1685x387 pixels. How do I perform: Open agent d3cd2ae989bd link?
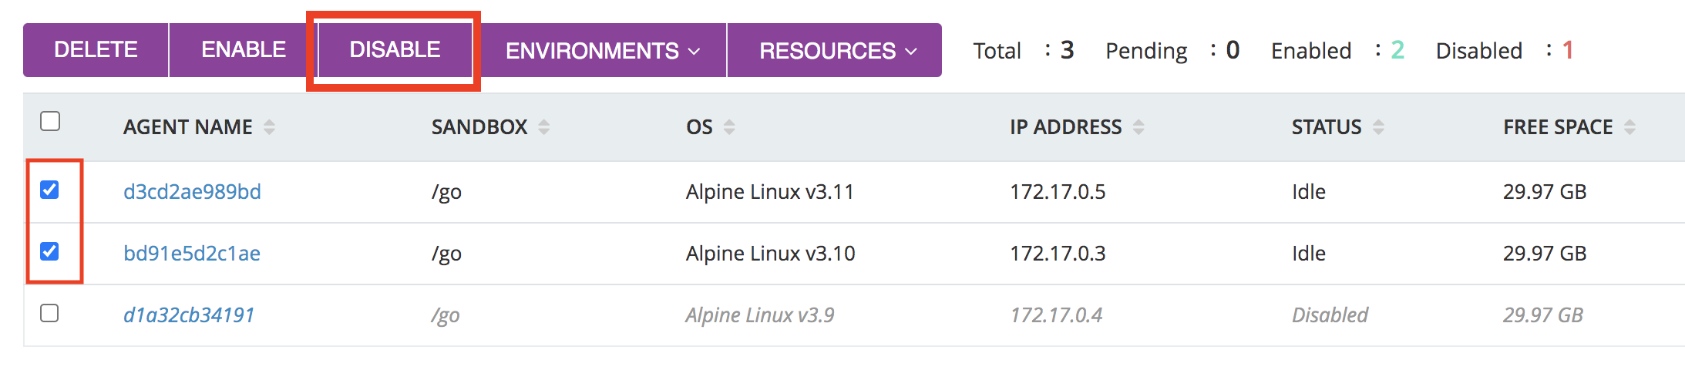[x=192, y=191]
